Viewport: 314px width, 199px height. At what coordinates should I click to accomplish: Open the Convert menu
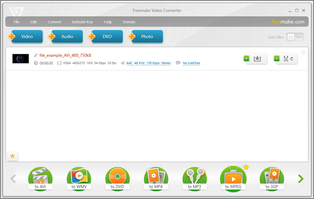click(x=54, y=22)
